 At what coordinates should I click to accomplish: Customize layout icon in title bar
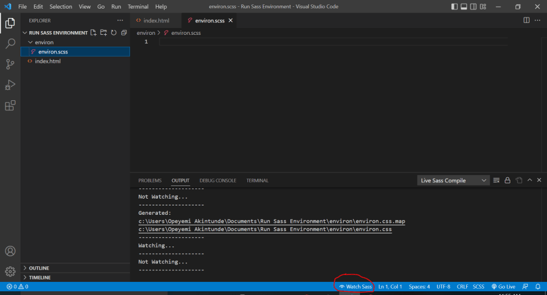click(483, 7)
